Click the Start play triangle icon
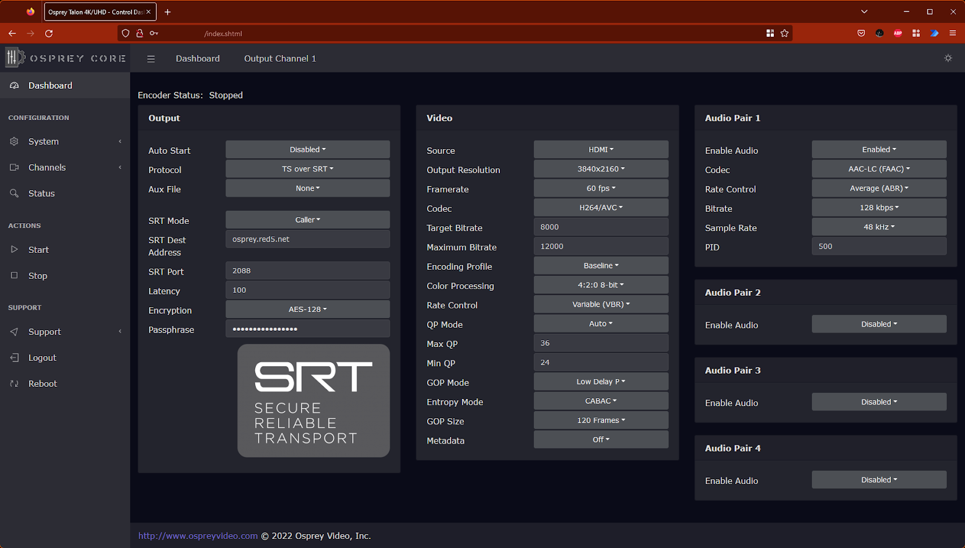 coord(14,249)
